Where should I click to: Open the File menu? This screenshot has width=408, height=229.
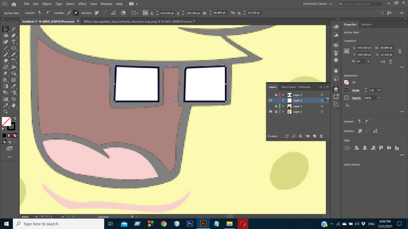(26, 4)
